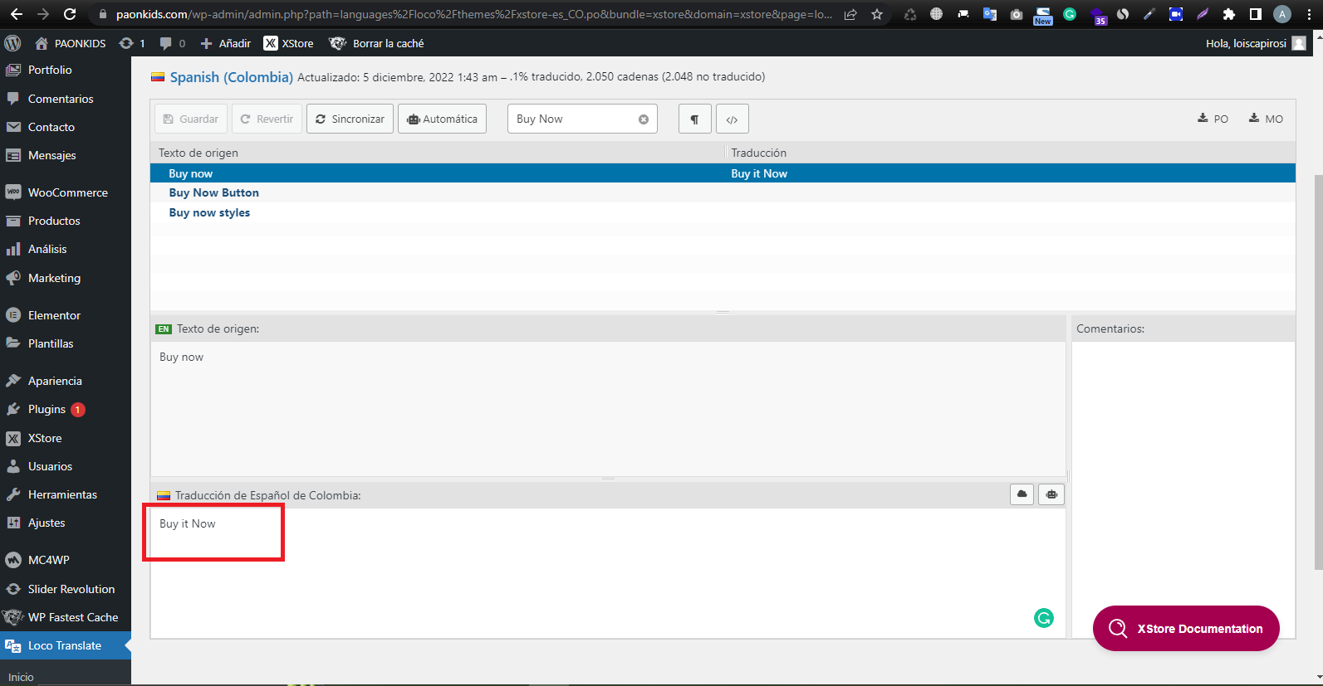Open Contacto in sidebar
Image resolution: width=1323 pixels, height=686 pixels.
65,127
